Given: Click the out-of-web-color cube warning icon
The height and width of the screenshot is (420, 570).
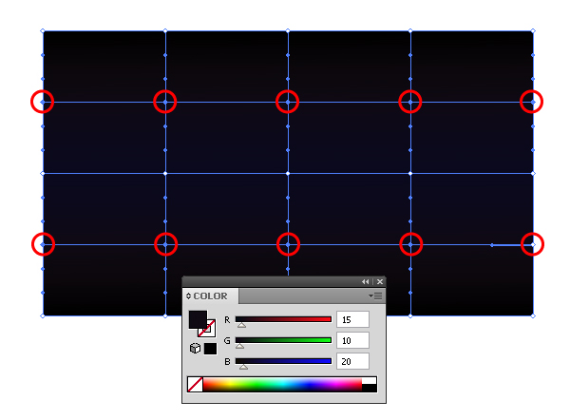Looking at the screenshot, I should 195,349.
